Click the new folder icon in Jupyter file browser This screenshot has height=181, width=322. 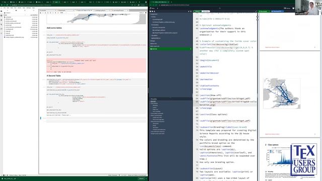pos(16,10)
